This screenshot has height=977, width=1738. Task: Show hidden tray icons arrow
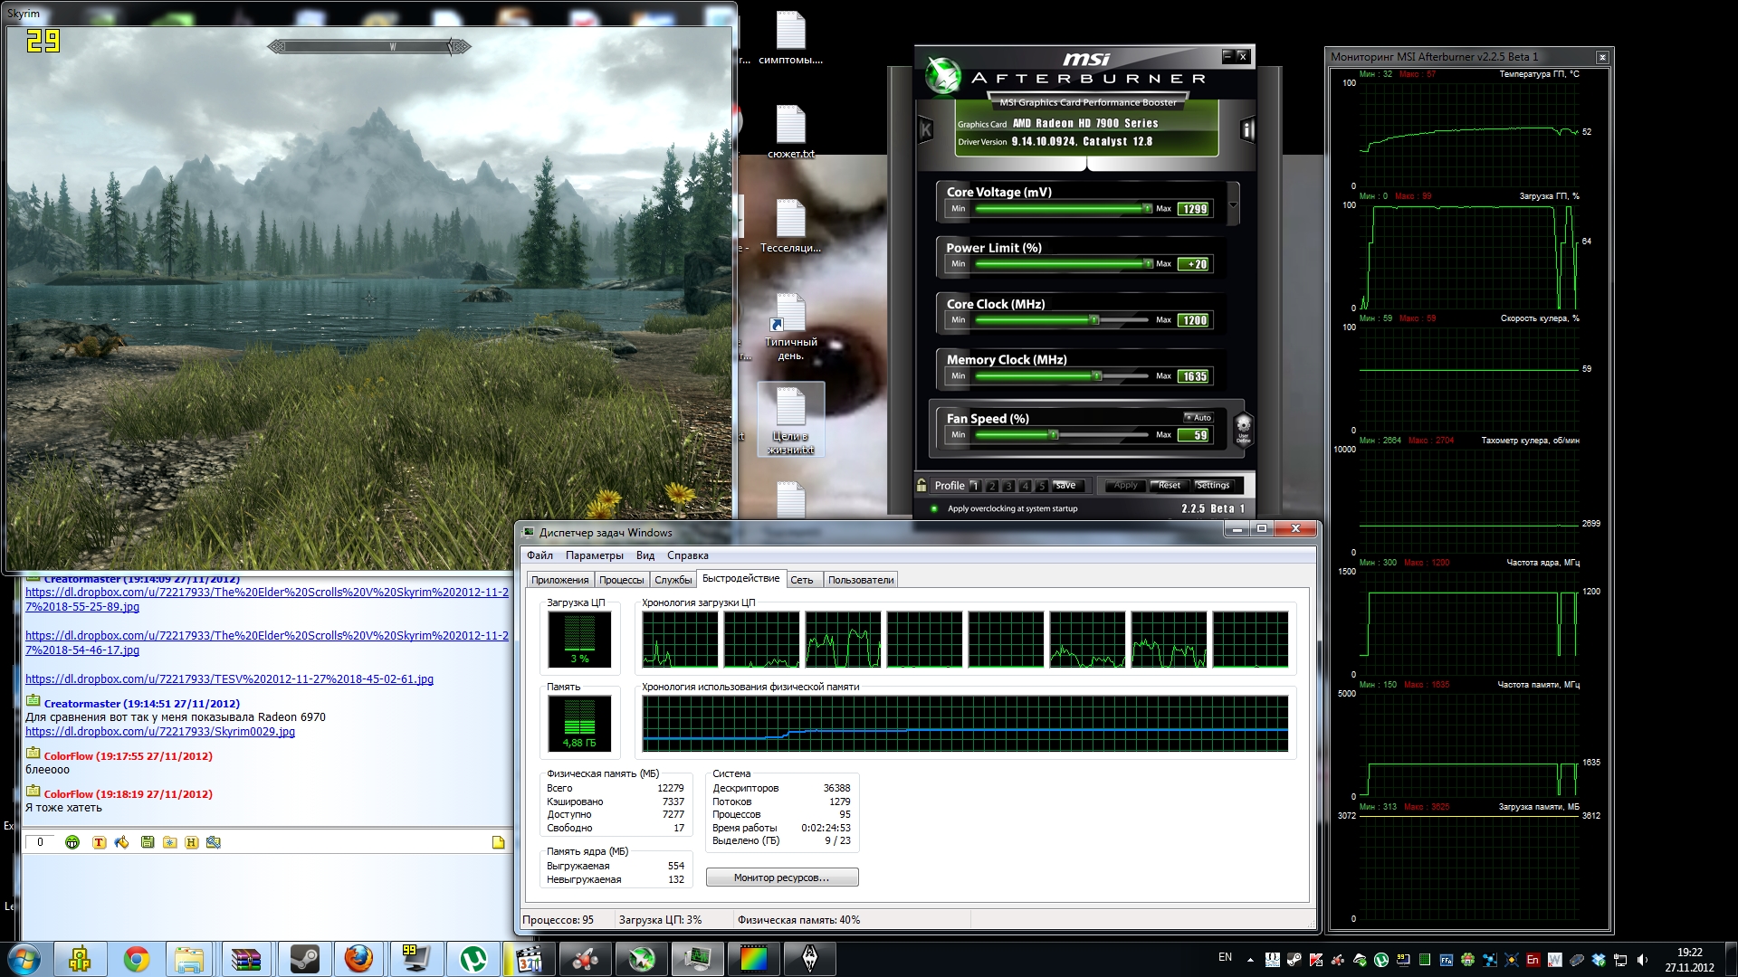pyautogui.click(x=1250, y=960)
